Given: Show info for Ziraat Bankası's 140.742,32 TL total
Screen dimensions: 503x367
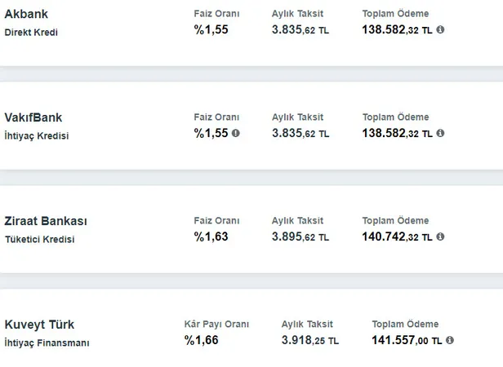Looking at the screenshot, I should click(441, 237).
